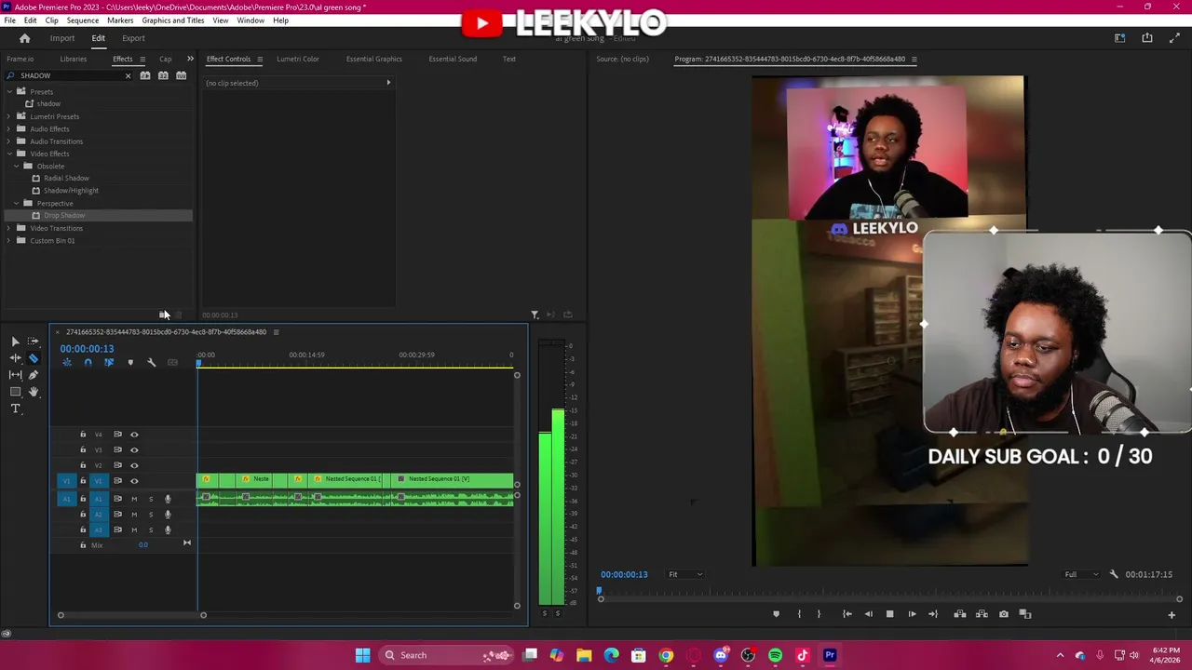
Task: Expand the Audio Transitions folder
Action: pos(8,141)
